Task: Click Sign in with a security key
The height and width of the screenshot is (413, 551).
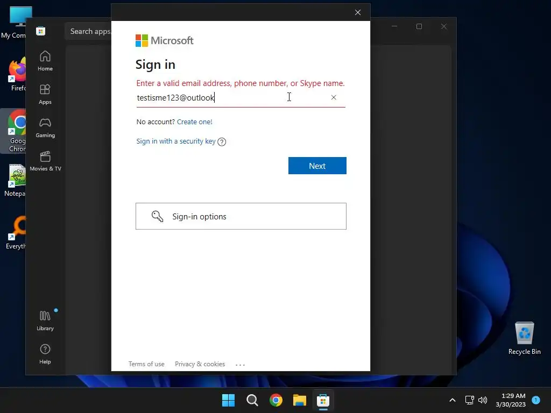Action: [176, 141]
